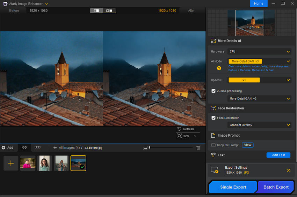Click the thumbnail size slider handle
This screenshot has width=297, height=197.
point(150,147)
